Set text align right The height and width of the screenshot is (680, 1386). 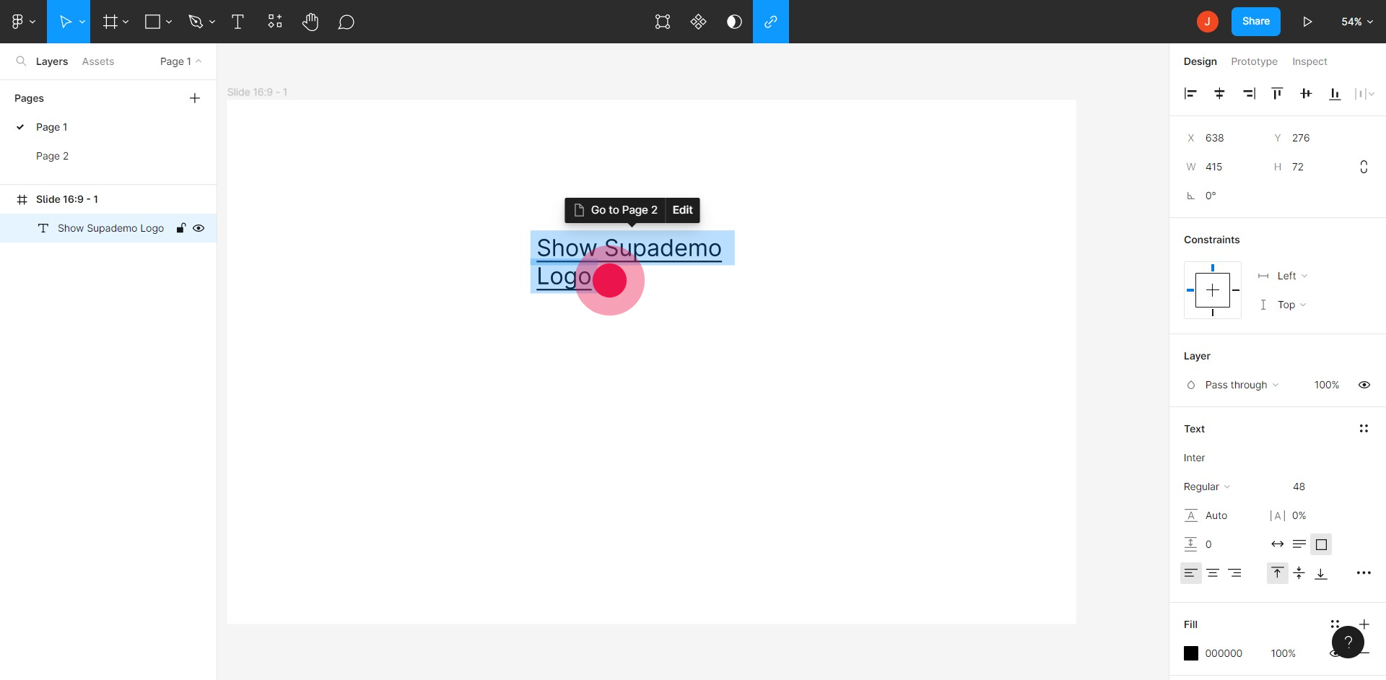pos(1235,573)
